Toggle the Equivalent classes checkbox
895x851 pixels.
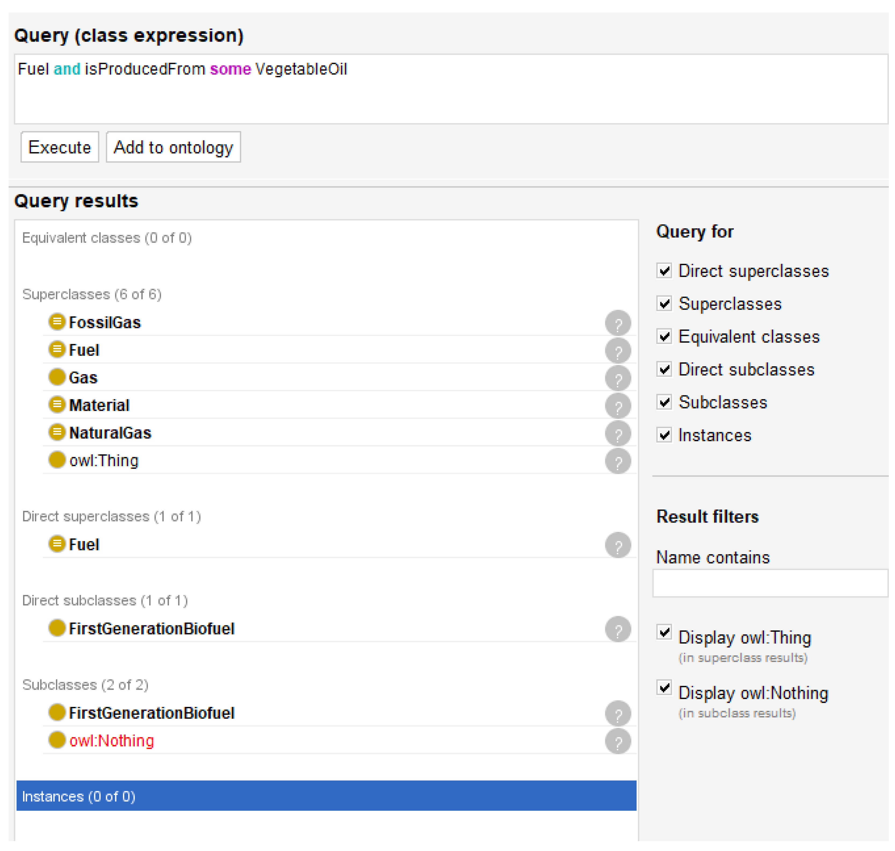pyautogui.click(x=664, y=337)
